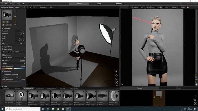Screen dimensions: 198x111
Task: Open the Help menu
Action: [x=19, y=4]
